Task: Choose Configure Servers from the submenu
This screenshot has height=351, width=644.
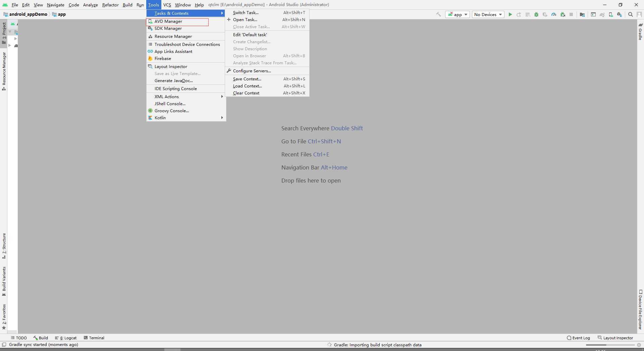Action: coord(252,71)
